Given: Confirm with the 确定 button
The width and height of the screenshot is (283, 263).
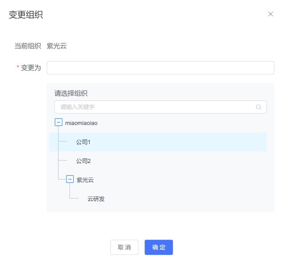Looking at the screenshot, I should point(159,247).
